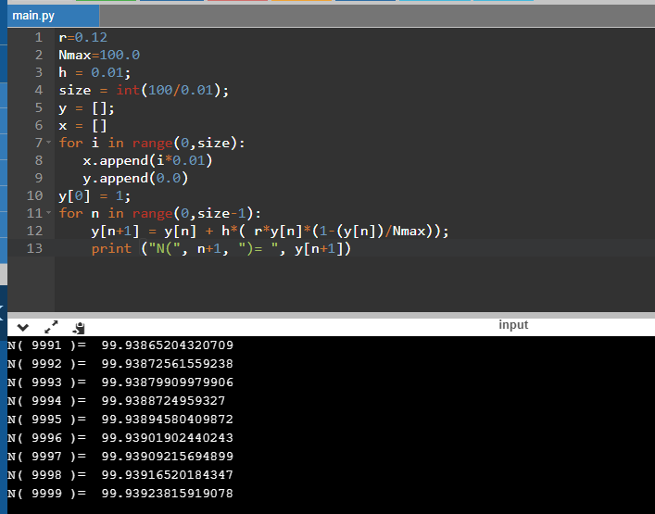Click the size = int(100/0.01); line
This screenshot has width=655, height=514.
click(x=144, y=90)
